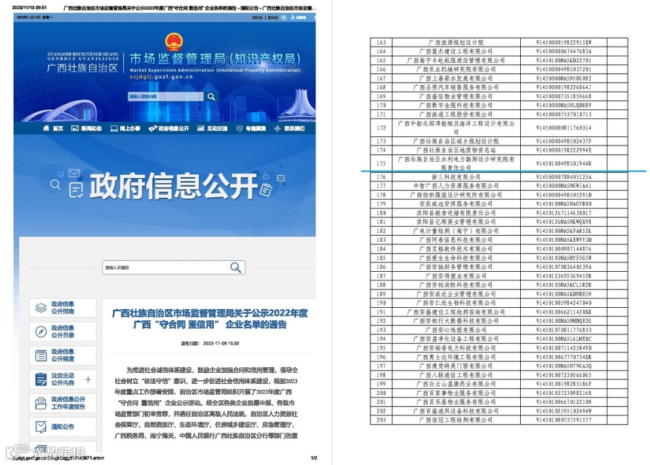Click the print timestamp 2023/11/13 09:51

[x=30, y=7]
